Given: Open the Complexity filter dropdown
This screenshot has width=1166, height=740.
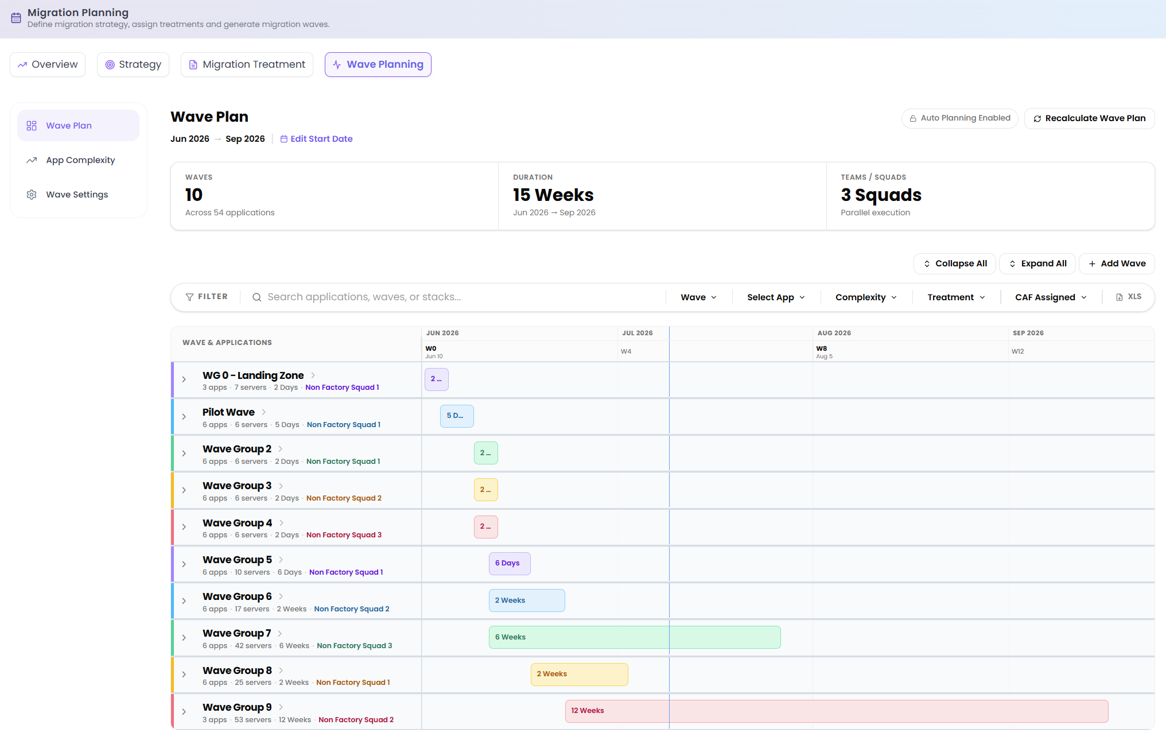Looking at the screenshot, I should (x=866, y=297).
